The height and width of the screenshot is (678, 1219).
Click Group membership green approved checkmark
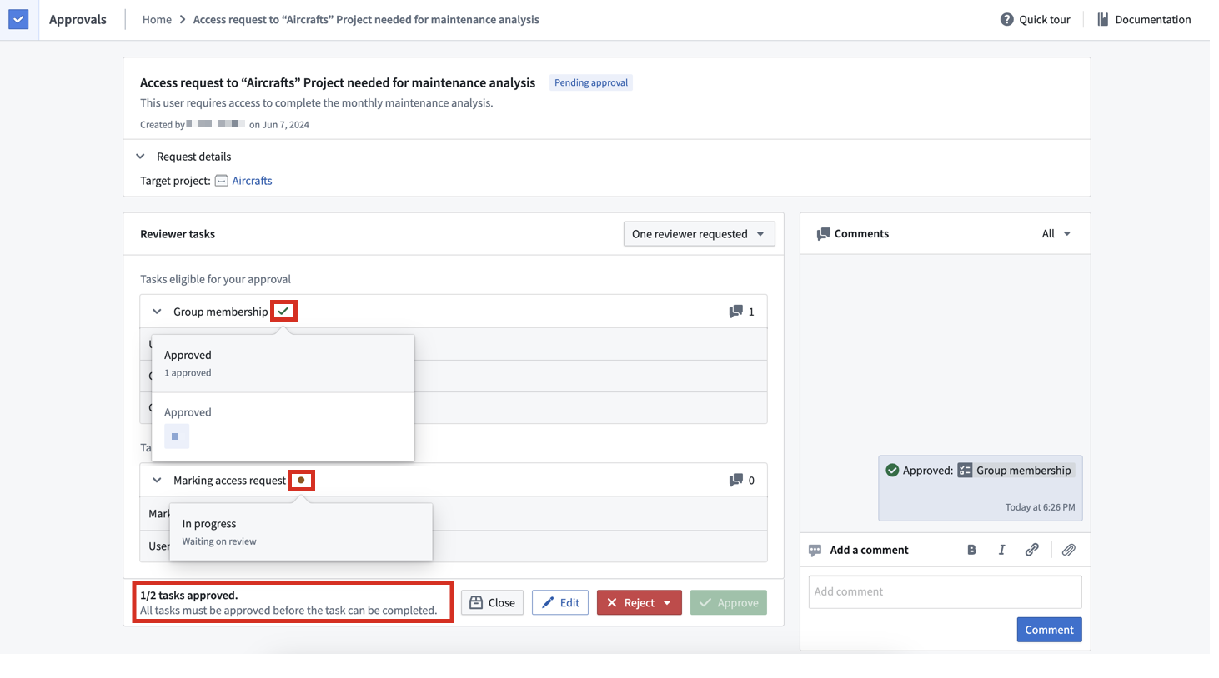pos(283,311)
